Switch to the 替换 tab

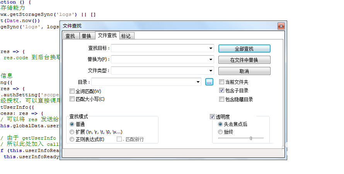(x=87, y=36)
